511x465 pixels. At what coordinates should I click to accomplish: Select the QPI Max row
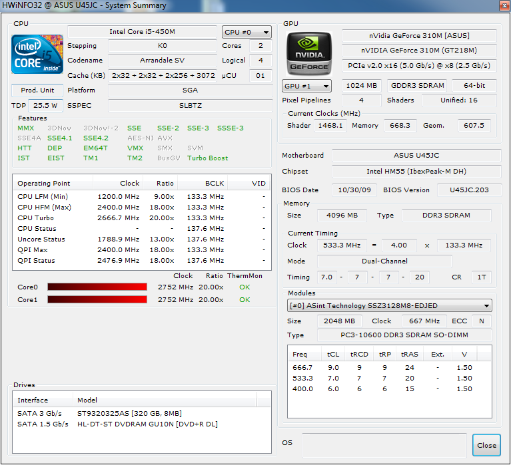pyautogui.click(x=142, y=250)
